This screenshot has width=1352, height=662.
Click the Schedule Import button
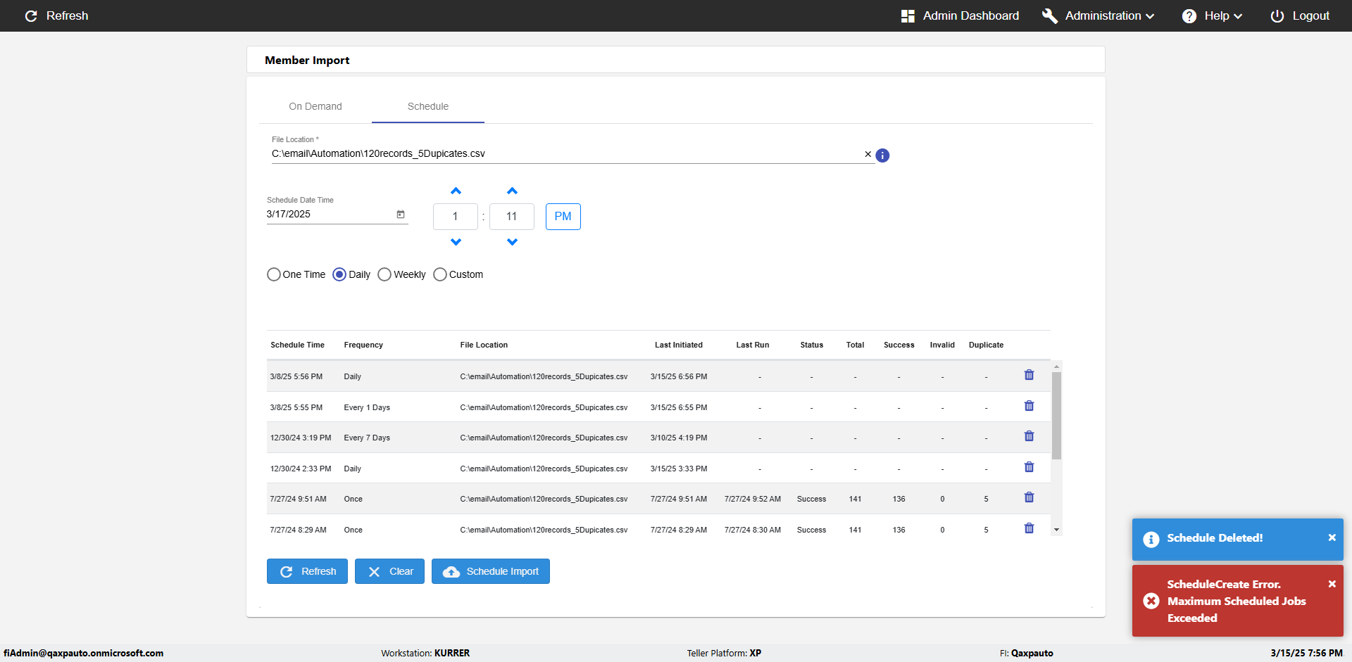point(491,571)
